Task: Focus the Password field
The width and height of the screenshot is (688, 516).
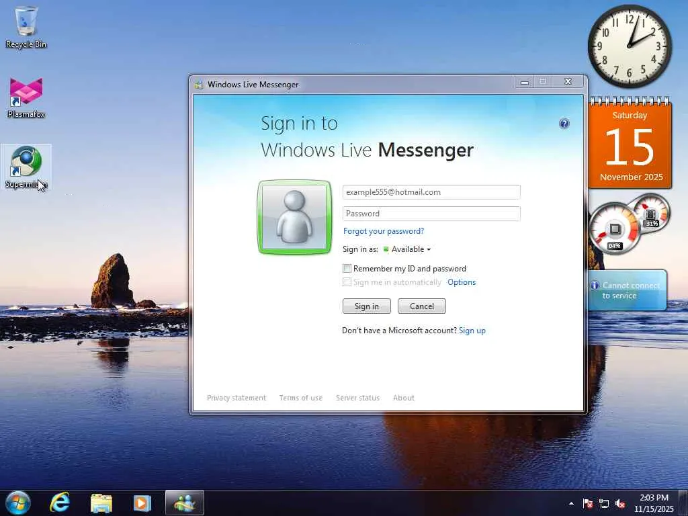Action: point(431,214)
